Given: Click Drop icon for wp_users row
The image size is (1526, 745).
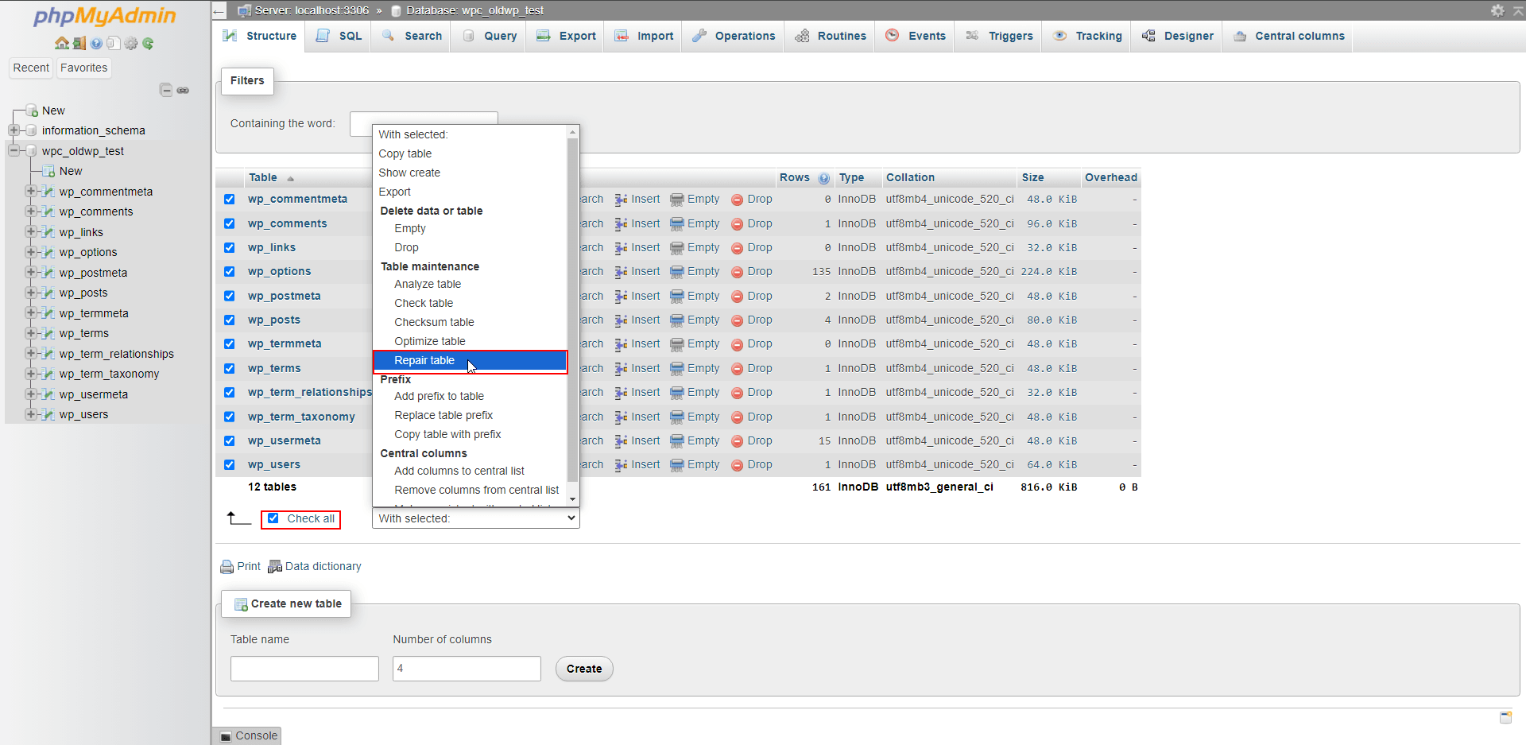Looking at the screenshot, I should click(x=737, y=465).
